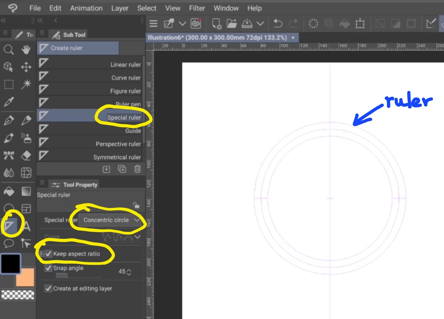Disable Create at editing layer
444x319 pixels.
(48, 288)
